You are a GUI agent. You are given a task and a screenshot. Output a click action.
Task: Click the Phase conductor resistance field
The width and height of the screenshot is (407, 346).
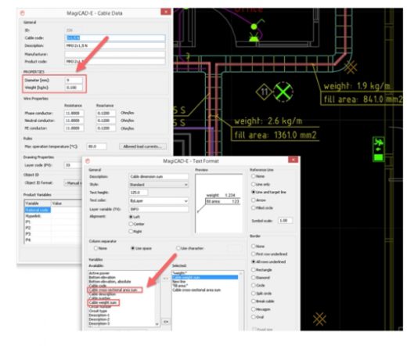(74, 113)
